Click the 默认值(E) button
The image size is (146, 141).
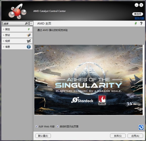point(43,136)
